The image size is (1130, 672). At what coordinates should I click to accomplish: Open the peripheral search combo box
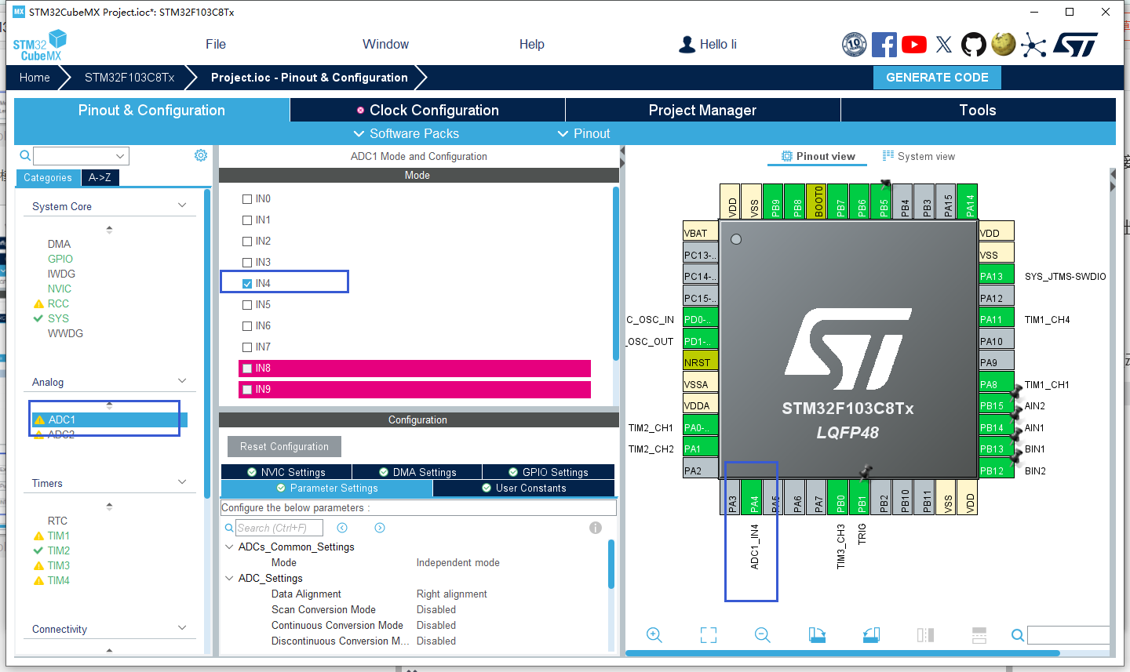point(81,155)
